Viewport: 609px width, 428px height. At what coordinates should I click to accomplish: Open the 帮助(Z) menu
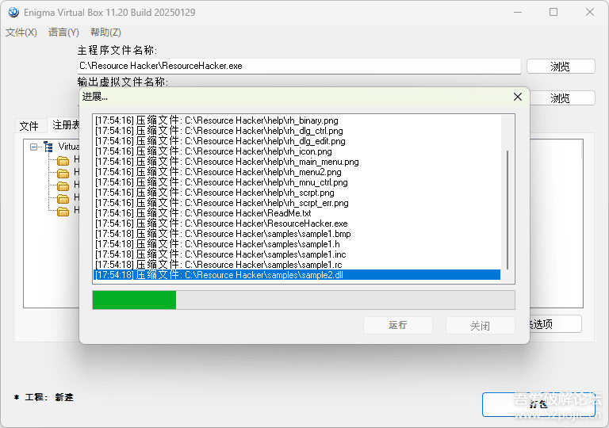click(x=105, y=32)
